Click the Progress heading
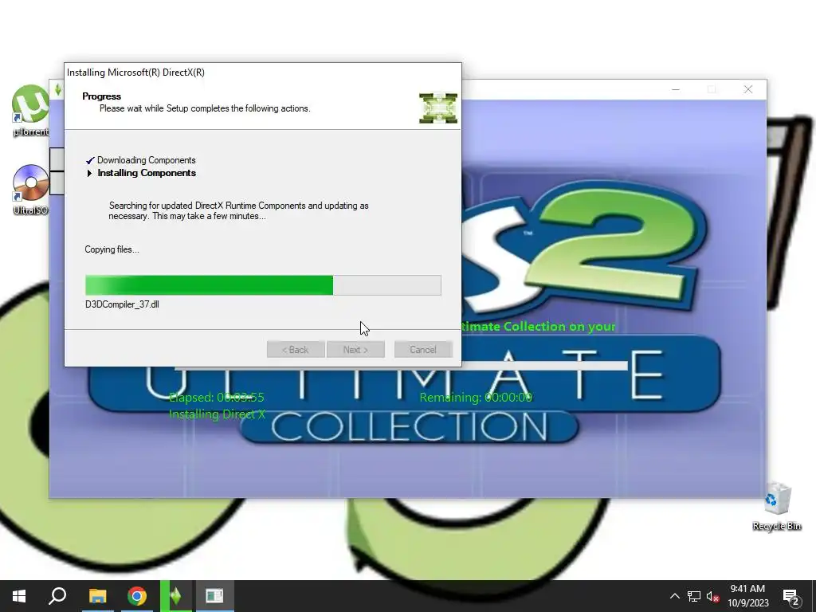Viewport: 816px width, 612px height. [101, 96]
